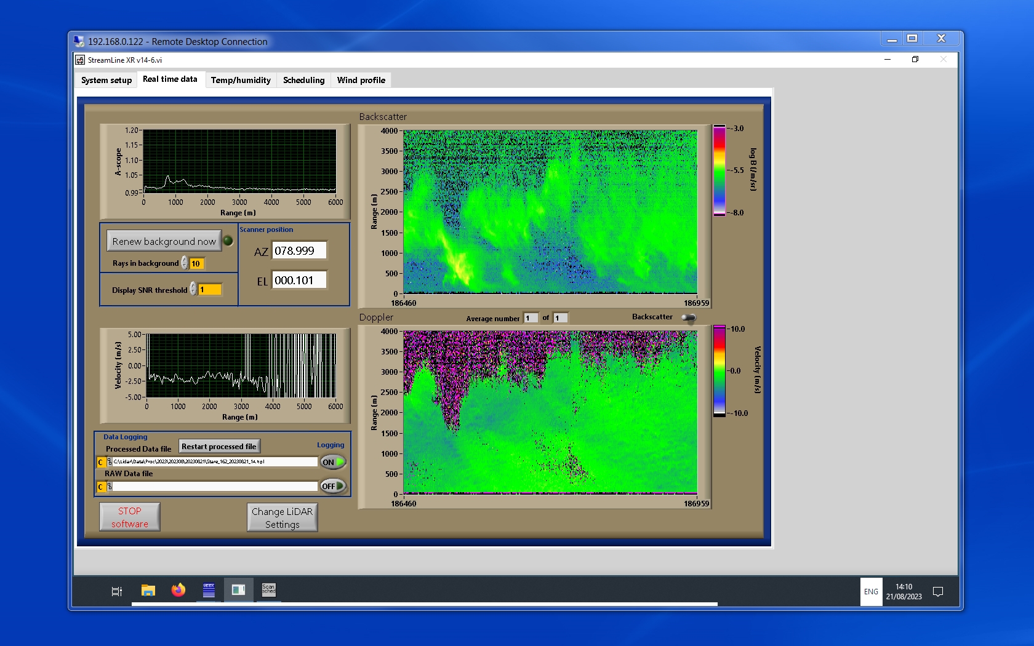Open the Scan sched taskbar app

(269, 591)
